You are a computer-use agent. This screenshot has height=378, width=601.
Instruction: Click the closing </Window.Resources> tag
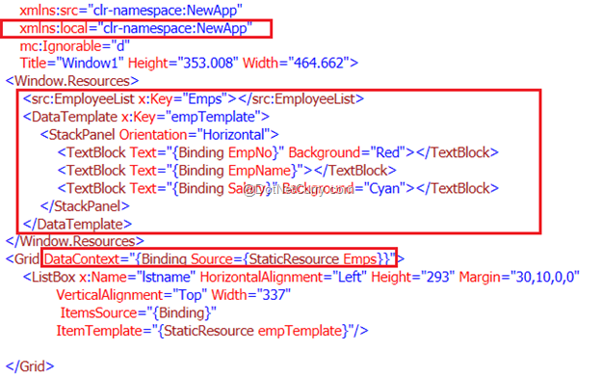pos(75,241)
